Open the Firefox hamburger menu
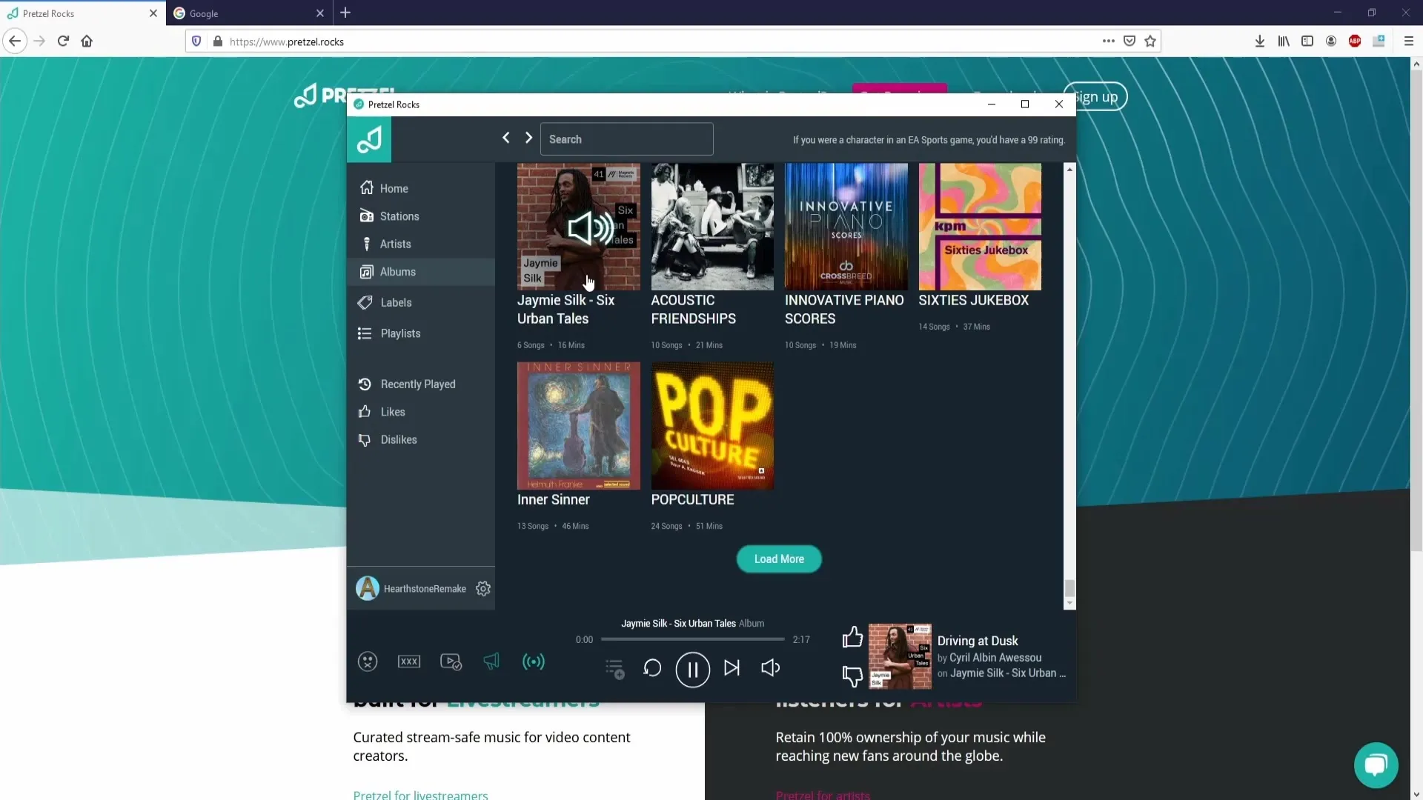 (x=1409, y=41)
